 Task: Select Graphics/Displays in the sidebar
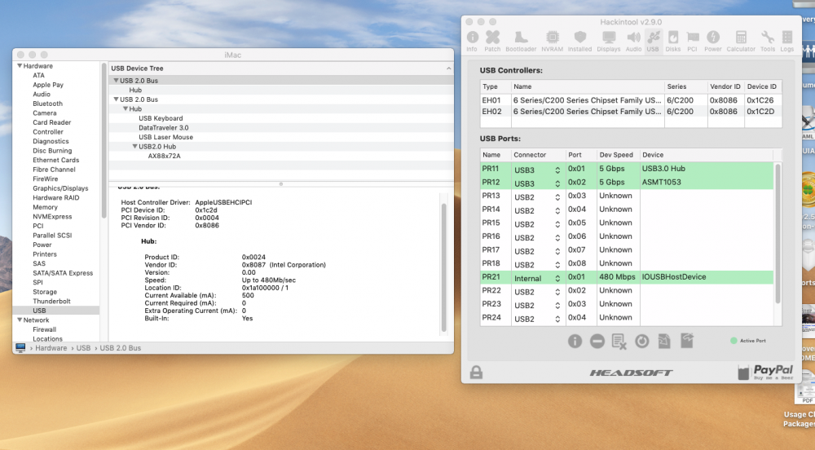click(x=60, y=188)
